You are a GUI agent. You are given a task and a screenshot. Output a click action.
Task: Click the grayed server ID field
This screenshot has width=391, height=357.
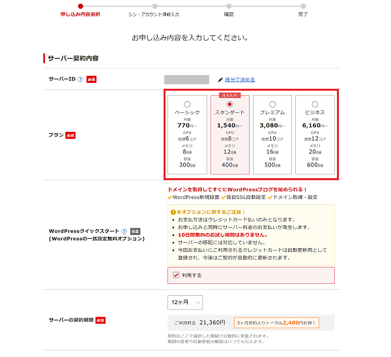coord(186,80)
